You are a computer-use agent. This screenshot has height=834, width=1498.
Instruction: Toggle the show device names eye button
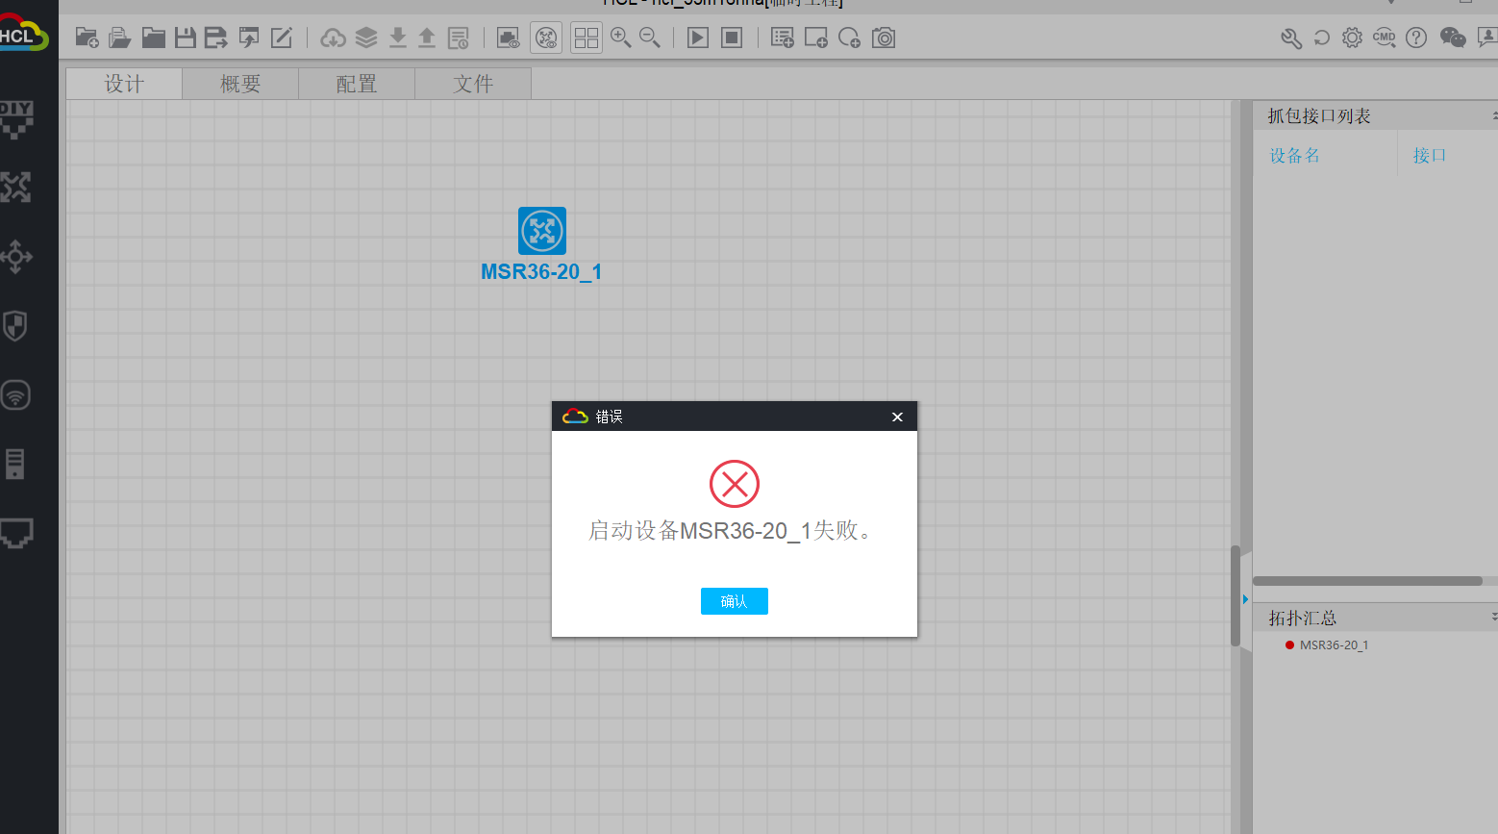pyautogui.click(x=508, y=38)
